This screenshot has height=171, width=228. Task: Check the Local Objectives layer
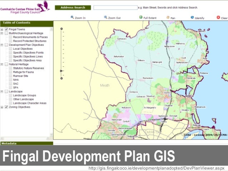coord(10,49)
